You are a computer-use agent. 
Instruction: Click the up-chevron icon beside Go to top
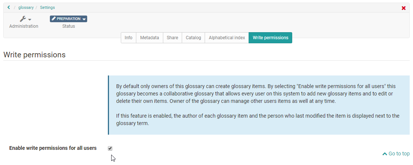385,154
